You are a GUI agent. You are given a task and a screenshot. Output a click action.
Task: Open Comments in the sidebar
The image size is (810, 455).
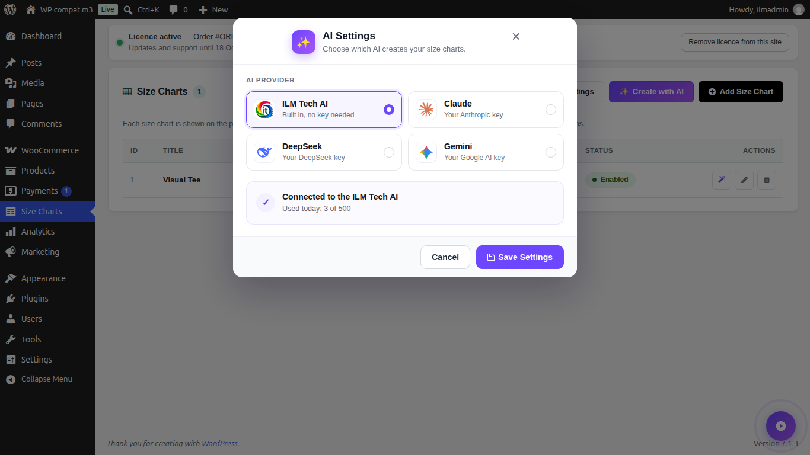pos(47,124)
